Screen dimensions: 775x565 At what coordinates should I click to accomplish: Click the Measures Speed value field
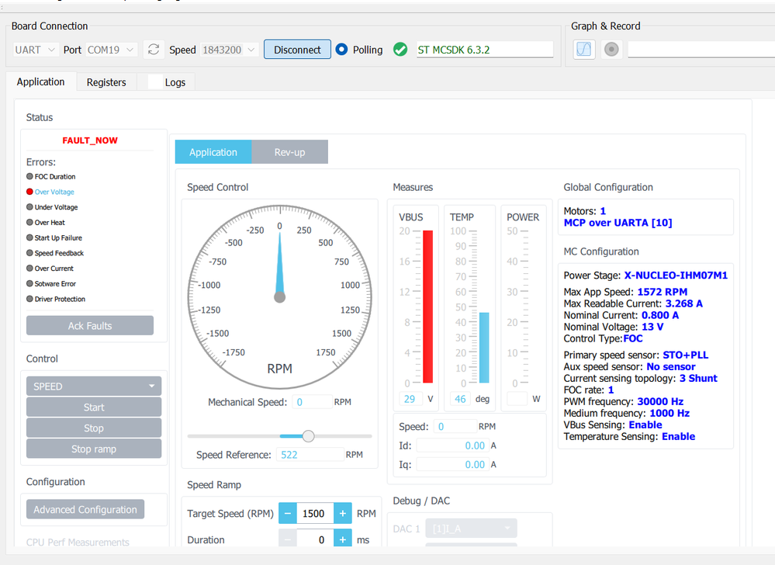tap(455, 426)
